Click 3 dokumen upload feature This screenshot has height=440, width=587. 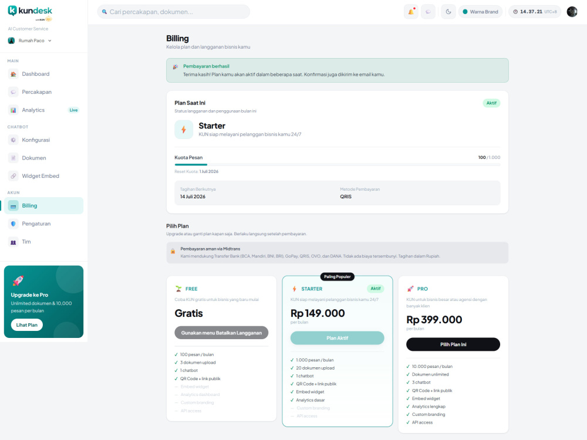198,362
